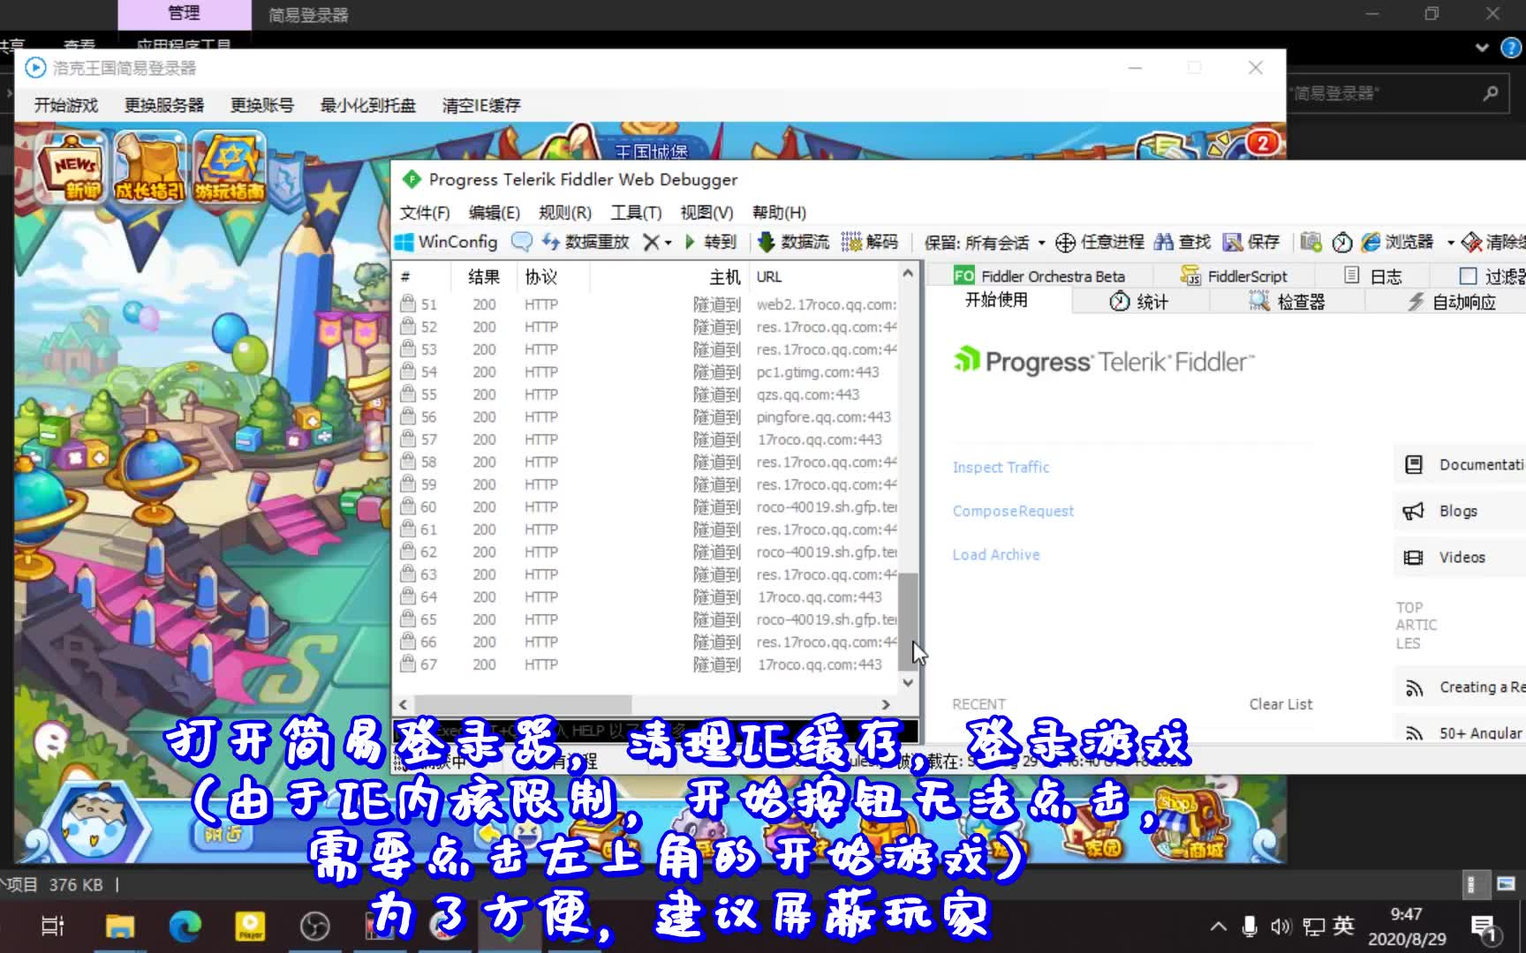Click the Growth Guide (成长指引) game icon
1526x953 pixels.
150,167
